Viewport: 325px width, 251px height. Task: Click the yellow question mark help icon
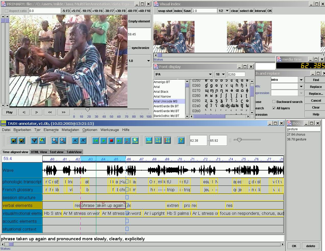tap(181, 140)
